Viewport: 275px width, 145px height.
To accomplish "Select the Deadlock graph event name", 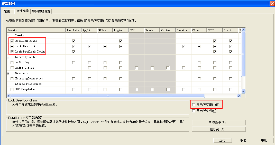I will click(x=26, y=41).
